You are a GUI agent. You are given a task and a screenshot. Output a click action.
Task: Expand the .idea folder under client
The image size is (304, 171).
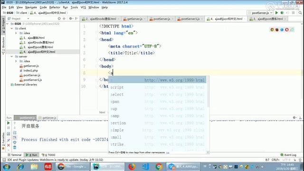click(16, 33)
